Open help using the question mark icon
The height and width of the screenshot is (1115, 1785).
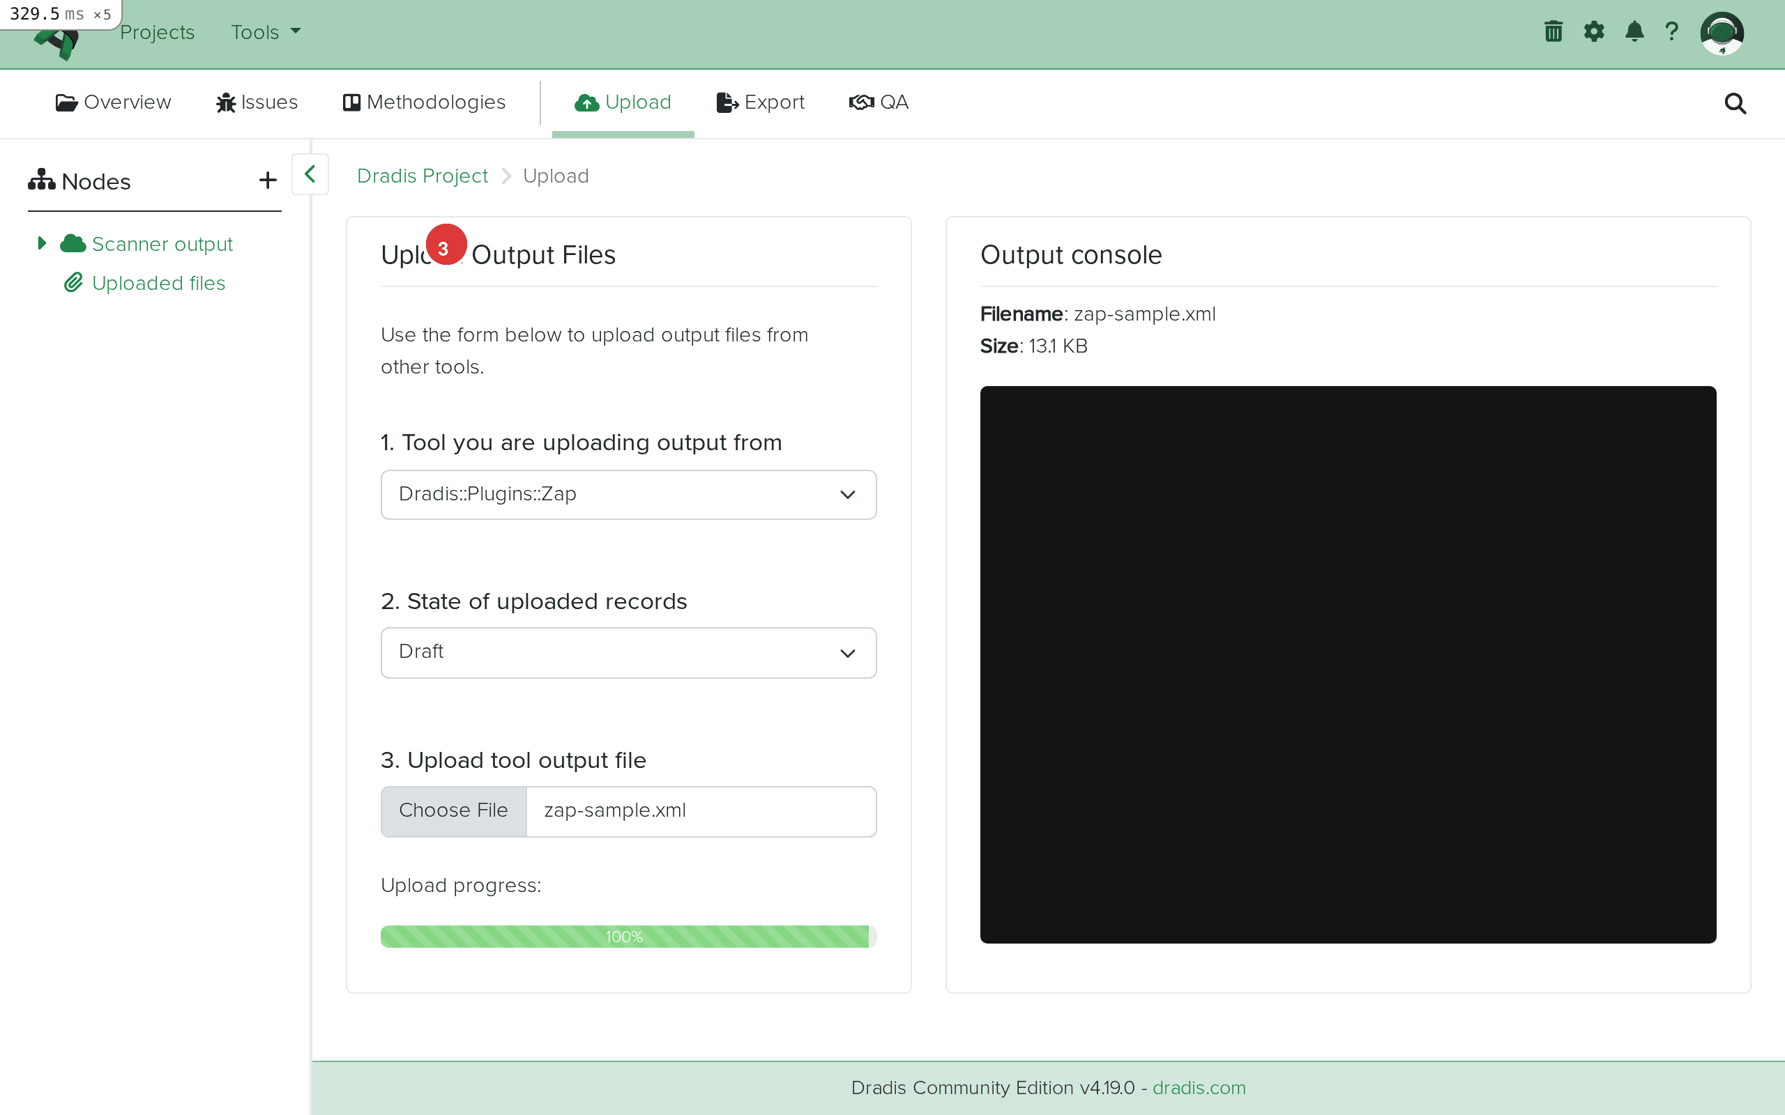1671,32
